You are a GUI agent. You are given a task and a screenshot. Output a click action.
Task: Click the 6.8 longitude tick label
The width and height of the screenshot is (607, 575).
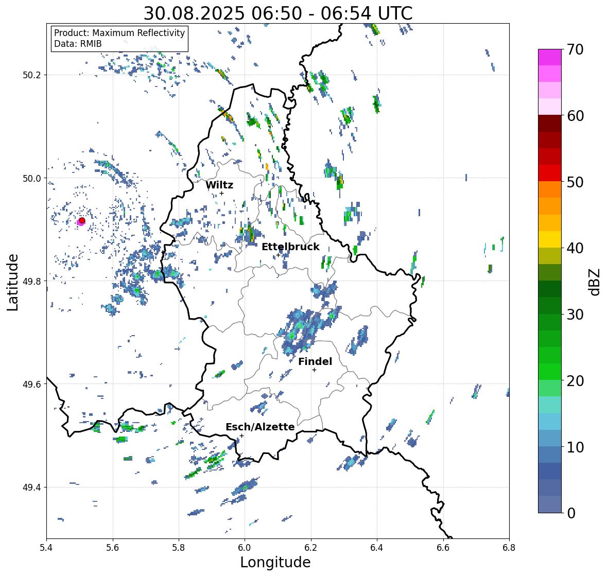[509, 547]
